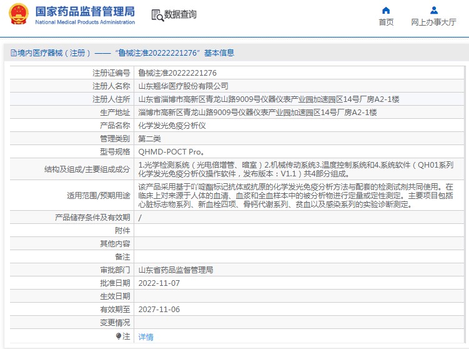Click the approving department 山东省药品监督管理局
The height and width of the screenshot is (349, 469).
175,270
